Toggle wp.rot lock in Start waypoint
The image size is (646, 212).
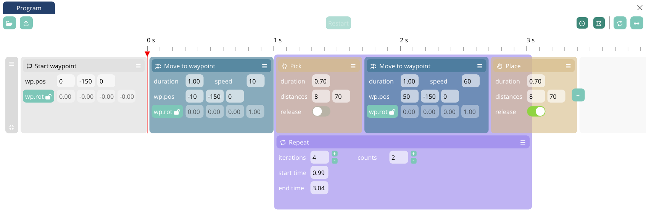pyautogui.click(x=39, y=96)
